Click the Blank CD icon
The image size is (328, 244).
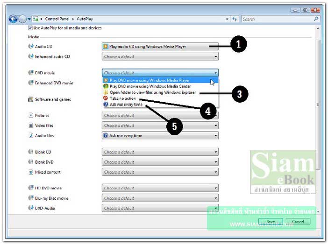(x=31, y=152)
